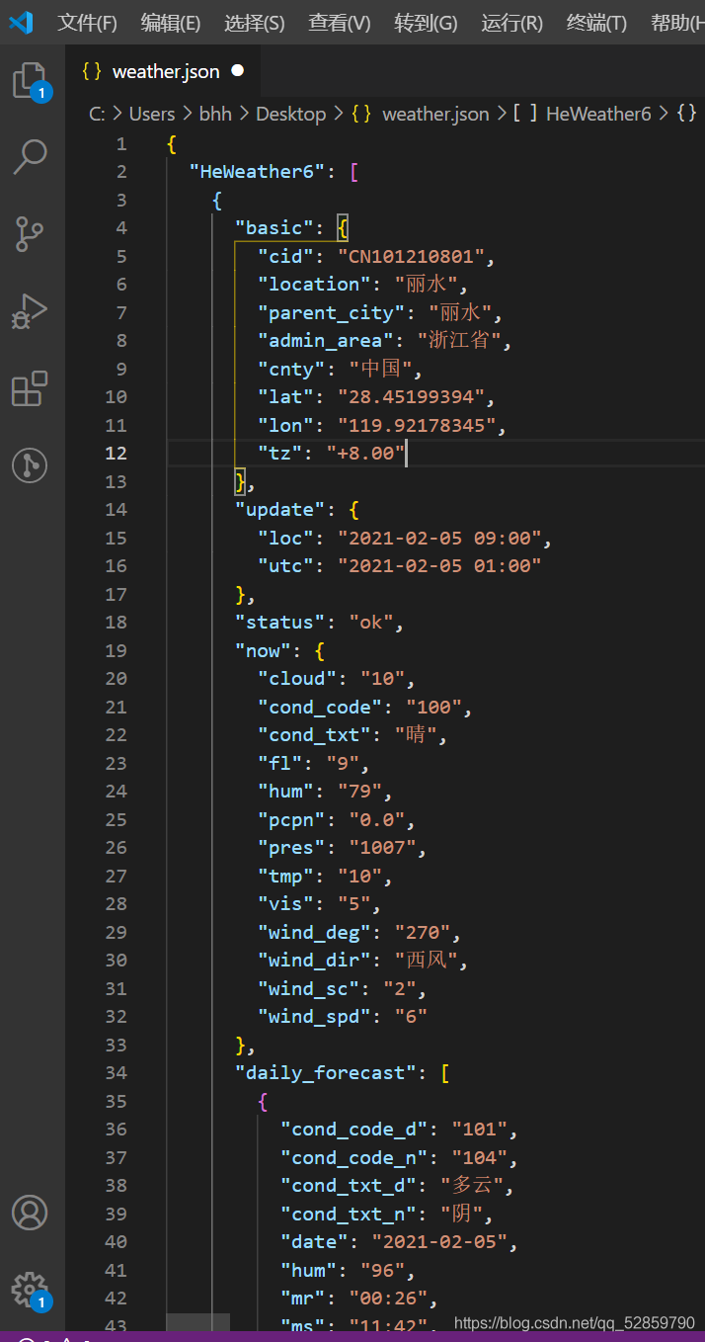
Task: Click the bhh breadcrumb segment
Action: click(x=215, y=114)
